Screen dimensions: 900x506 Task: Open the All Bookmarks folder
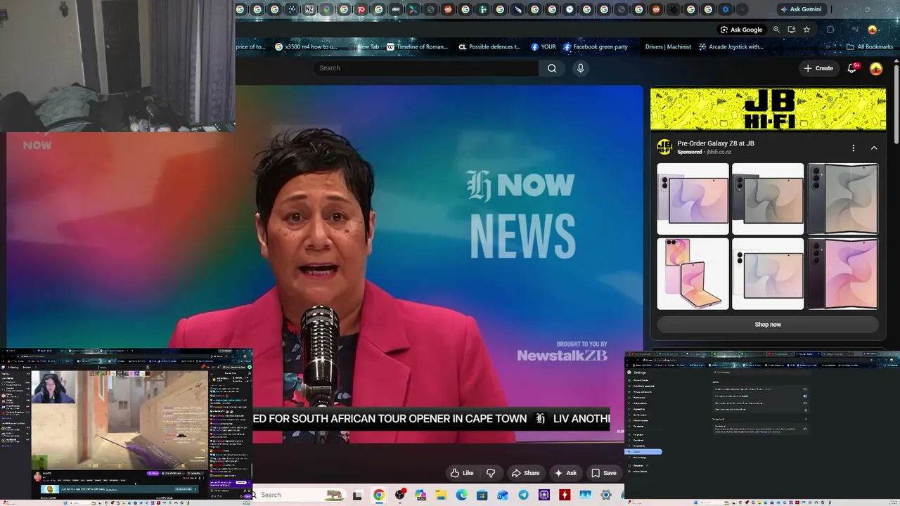870,47
